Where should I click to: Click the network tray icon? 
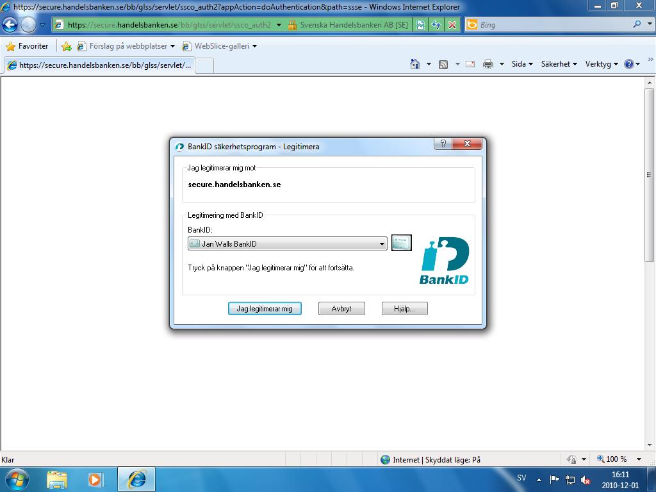click(x=570, y=479)
